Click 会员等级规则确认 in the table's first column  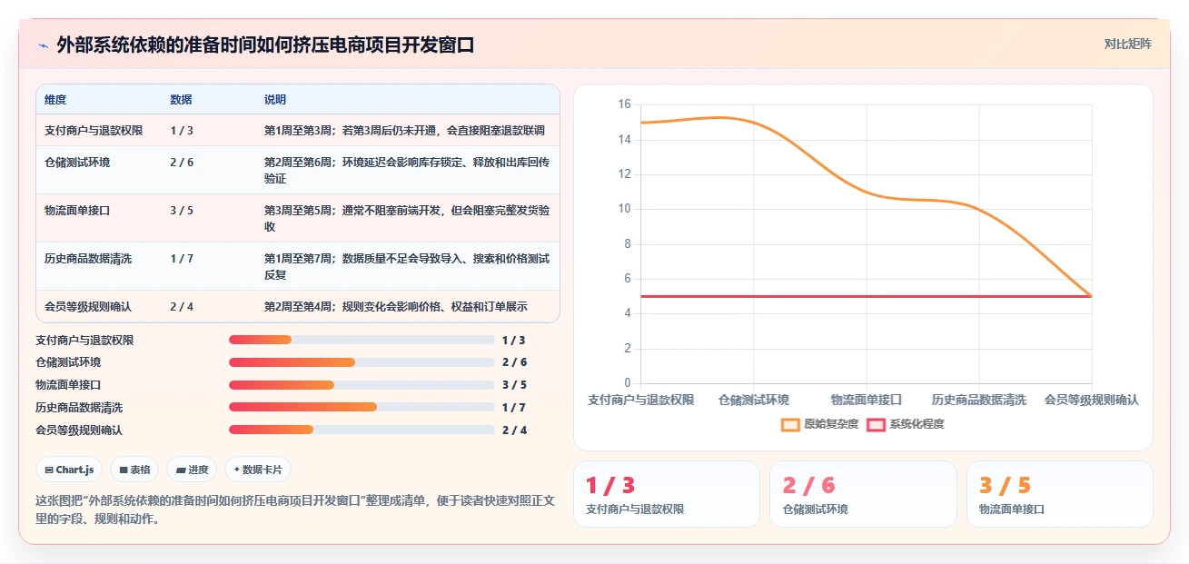click(88, 306)
